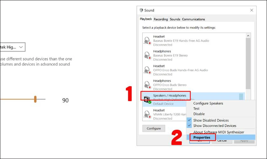Click the VIVAN Liberty T200 headset icon
This screenshot has height=159, width=267.
pos(147,114)
